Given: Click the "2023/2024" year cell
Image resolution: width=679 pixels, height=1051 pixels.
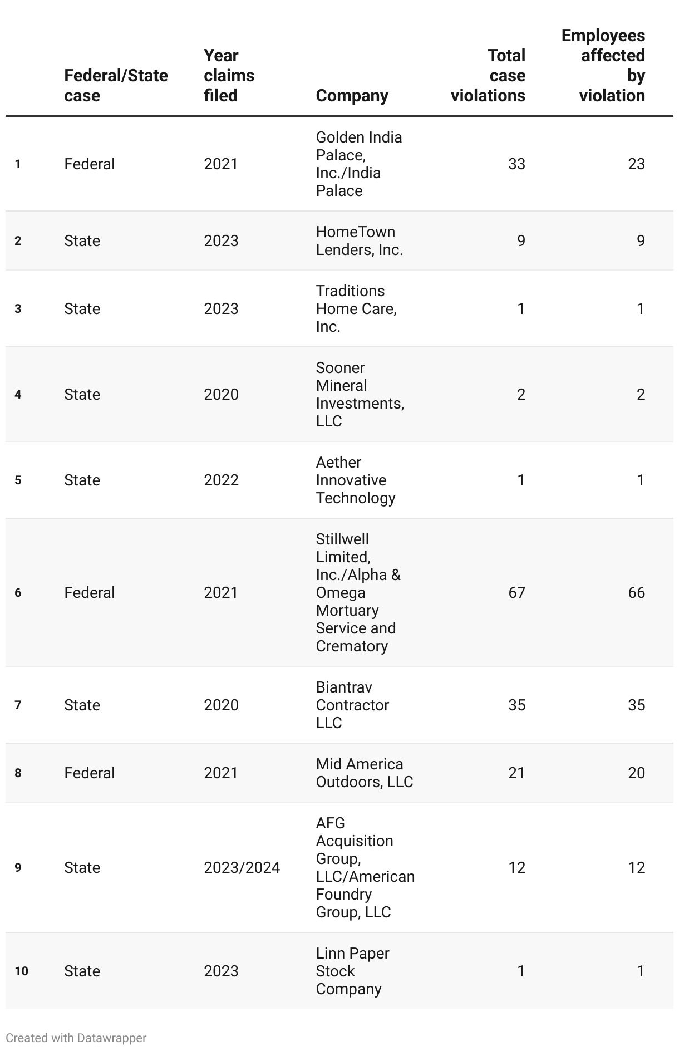Looking at the screenshot, I should (242, 867).
